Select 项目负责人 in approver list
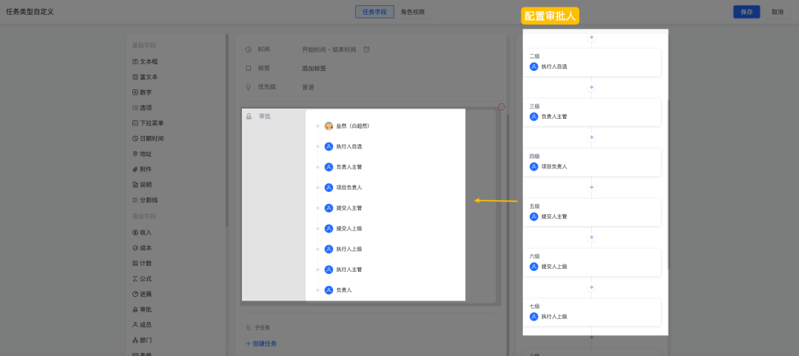799x356 pixels. (348, 188)
